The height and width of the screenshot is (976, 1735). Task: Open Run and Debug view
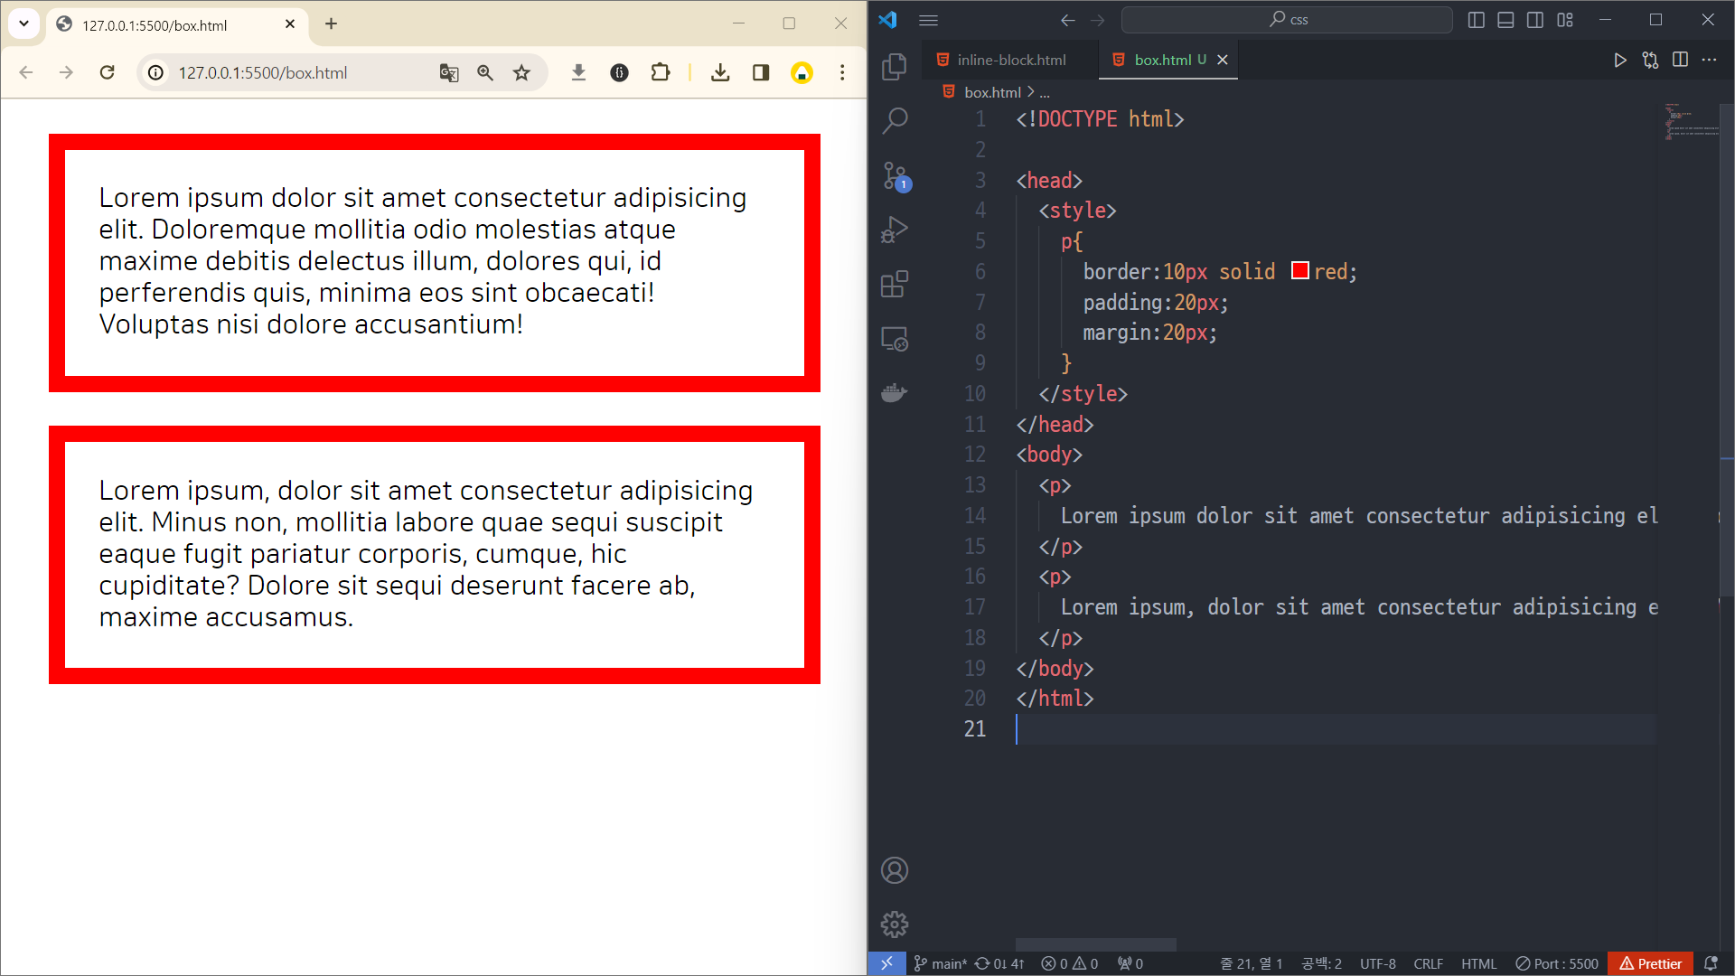(894, 230)
